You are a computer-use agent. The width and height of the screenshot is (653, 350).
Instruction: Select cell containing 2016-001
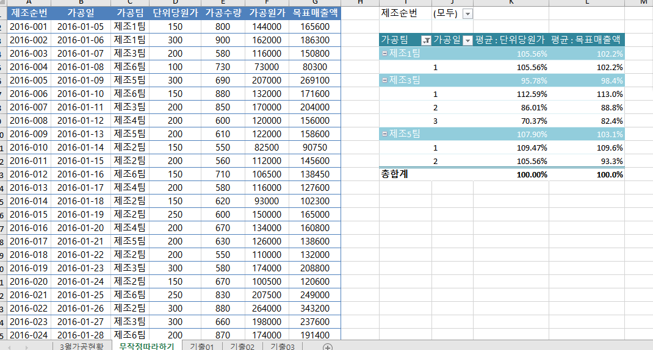(29, 27)
